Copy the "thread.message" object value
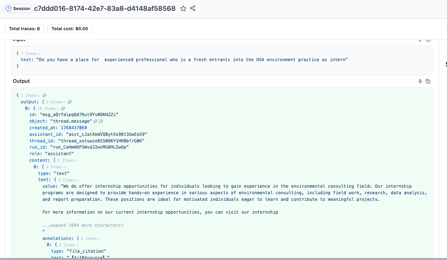 [96, 121]
